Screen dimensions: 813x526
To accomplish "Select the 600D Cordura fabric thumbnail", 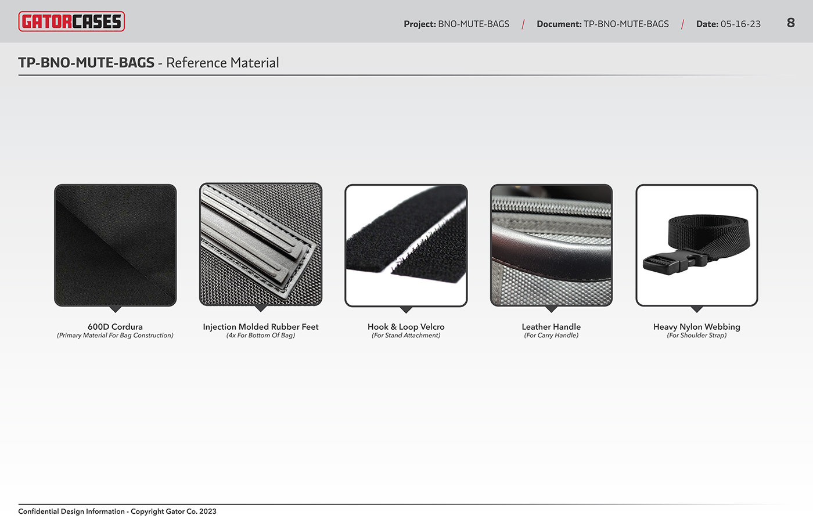I will point(116,245).
